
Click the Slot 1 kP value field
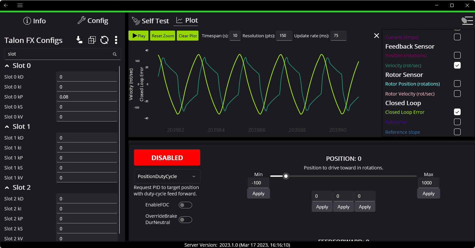point(87,158)
